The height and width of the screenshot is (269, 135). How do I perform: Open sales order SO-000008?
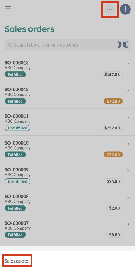68,202
